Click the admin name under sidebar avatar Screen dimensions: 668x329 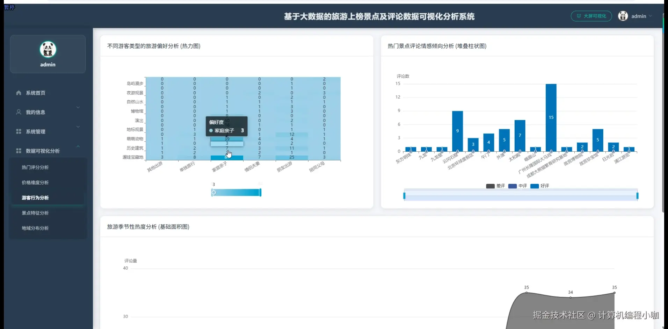click(x=48, y=64)
